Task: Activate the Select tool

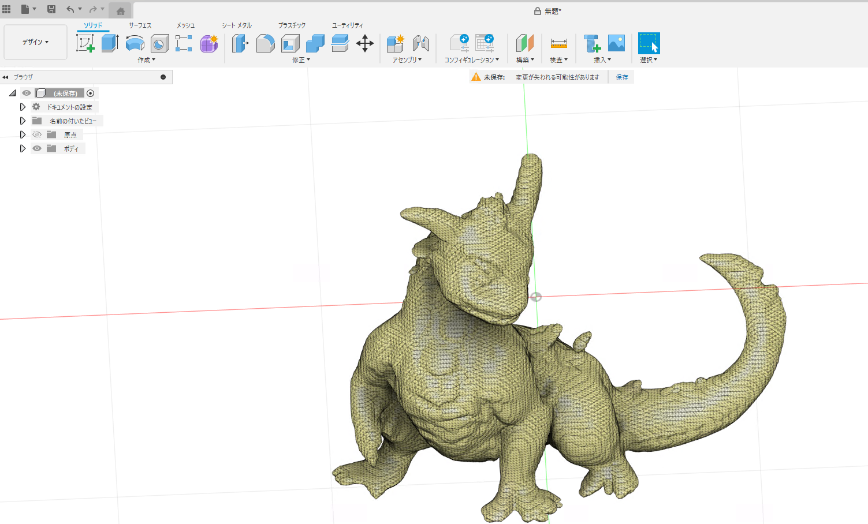Action: point(649,43)
